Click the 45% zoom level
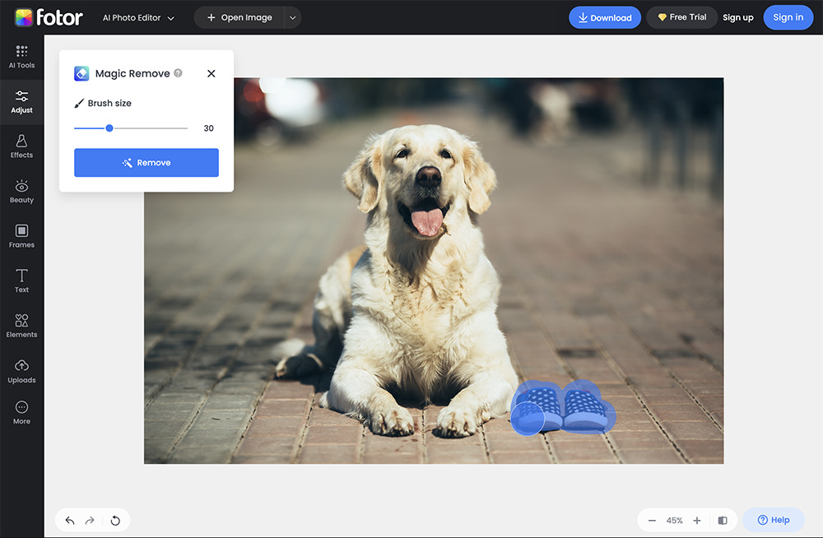 click(x=675, y=521)
